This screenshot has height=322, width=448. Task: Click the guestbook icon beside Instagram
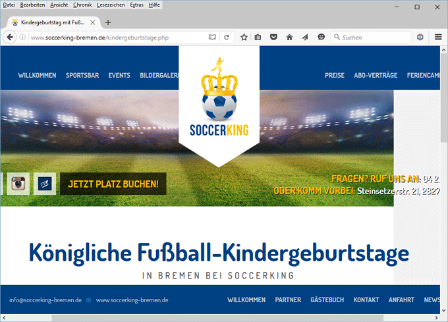click(45, 184)
